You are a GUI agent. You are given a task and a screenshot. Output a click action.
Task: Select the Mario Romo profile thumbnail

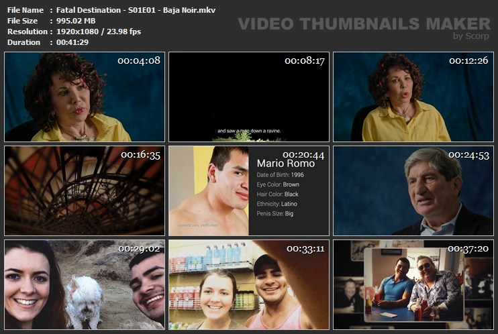249,191
